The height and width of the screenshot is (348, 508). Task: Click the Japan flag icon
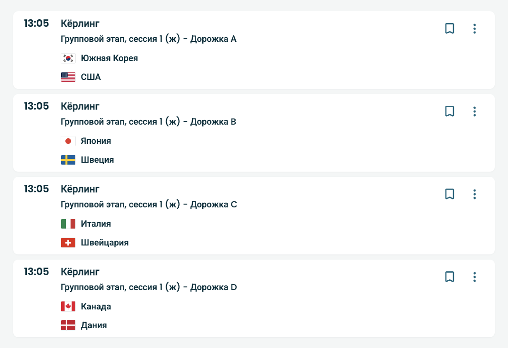pos(68,141)
